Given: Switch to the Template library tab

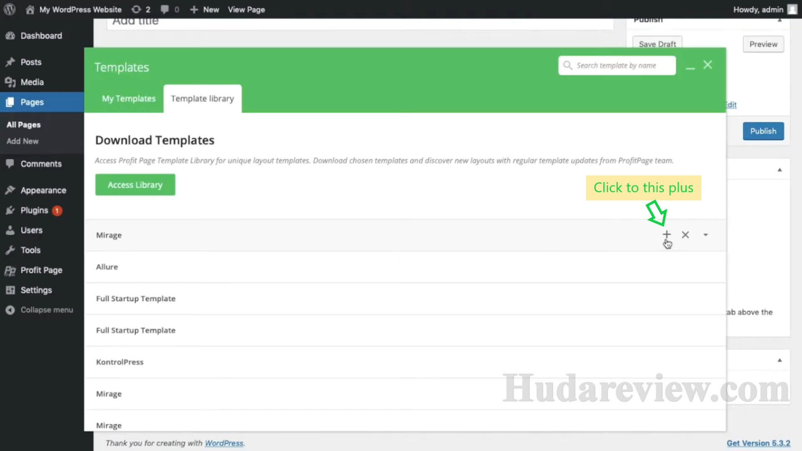Looking at the screenshot, I should (202, 99).
